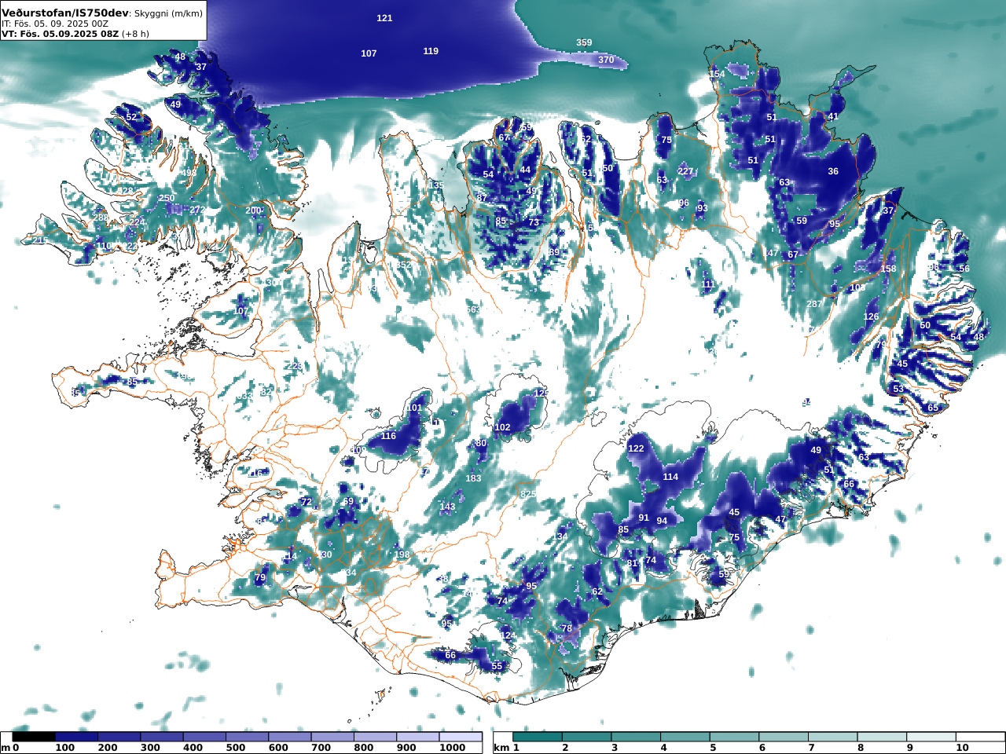Click the '158' value in the east

pyautogui.click(x=888, y=269)
